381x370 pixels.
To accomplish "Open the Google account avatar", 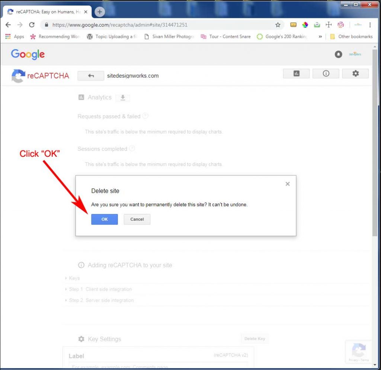I will 355,54.
